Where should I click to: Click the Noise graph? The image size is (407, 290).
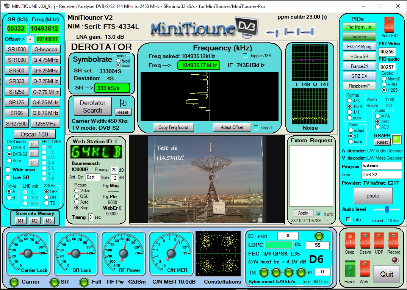310,107
